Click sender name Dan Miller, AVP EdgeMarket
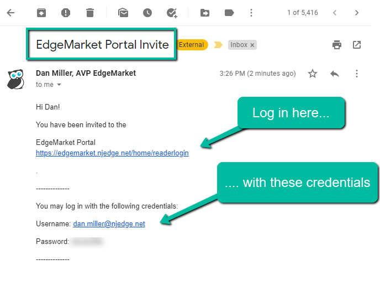Screen dimensions: 380x286 86,73
